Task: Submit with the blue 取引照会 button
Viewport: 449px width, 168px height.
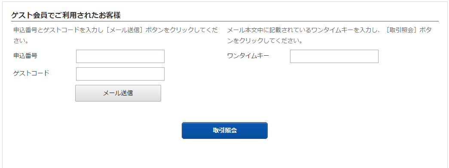Action: tap(224, 131)
